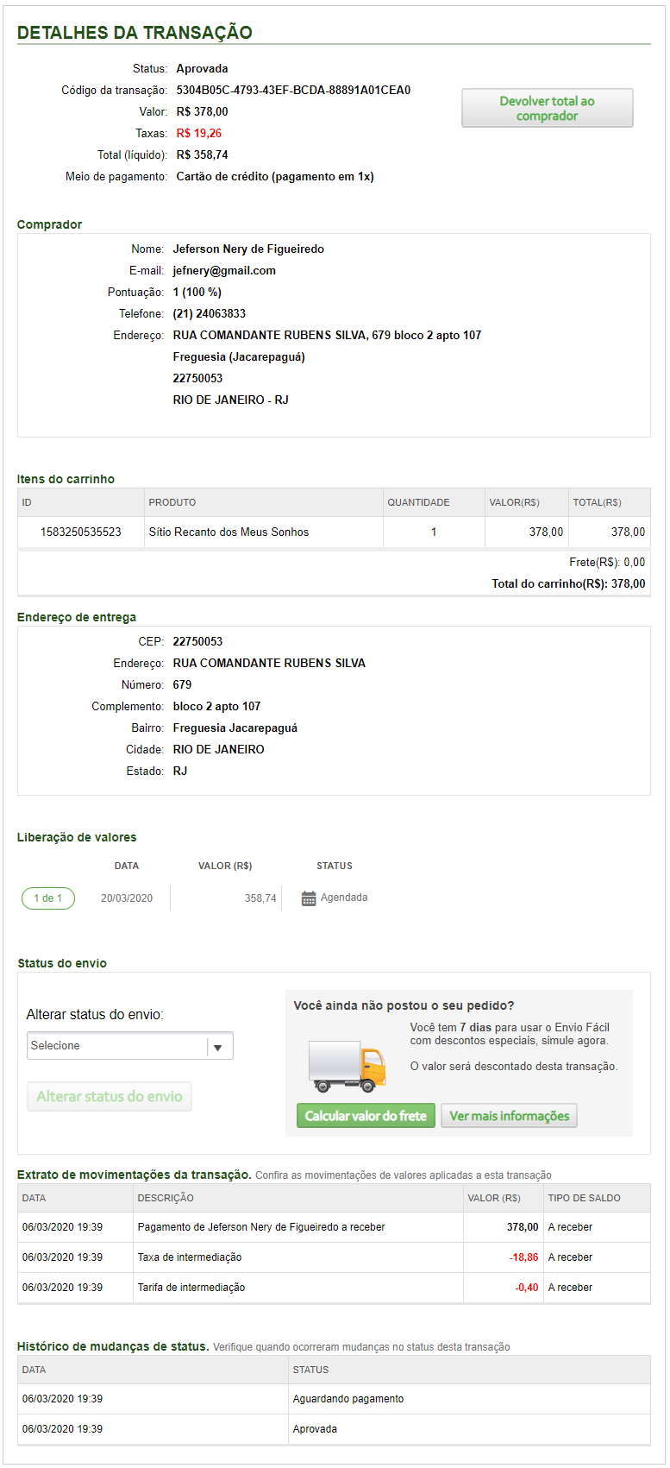The width and height of the screenshot is (670, 1468).
Task: Click the QUANTIDADE column header
Action: pos(418,502)
